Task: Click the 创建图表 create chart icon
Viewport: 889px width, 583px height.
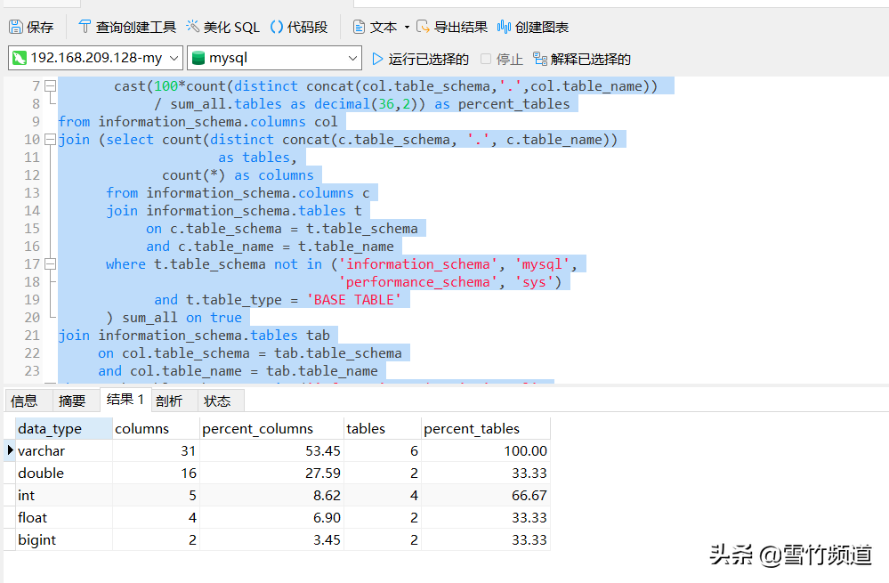Action: (505, 28)
